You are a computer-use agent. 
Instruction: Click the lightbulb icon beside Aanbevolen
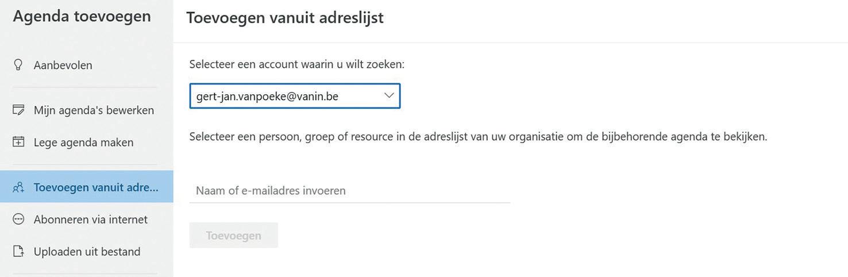pyautogui.click(x=18, y=65)
